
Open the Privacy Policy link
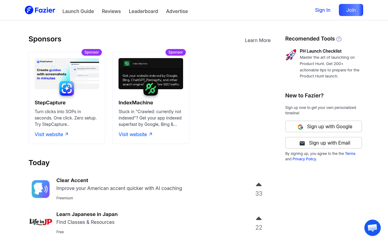tap(304, 159)
